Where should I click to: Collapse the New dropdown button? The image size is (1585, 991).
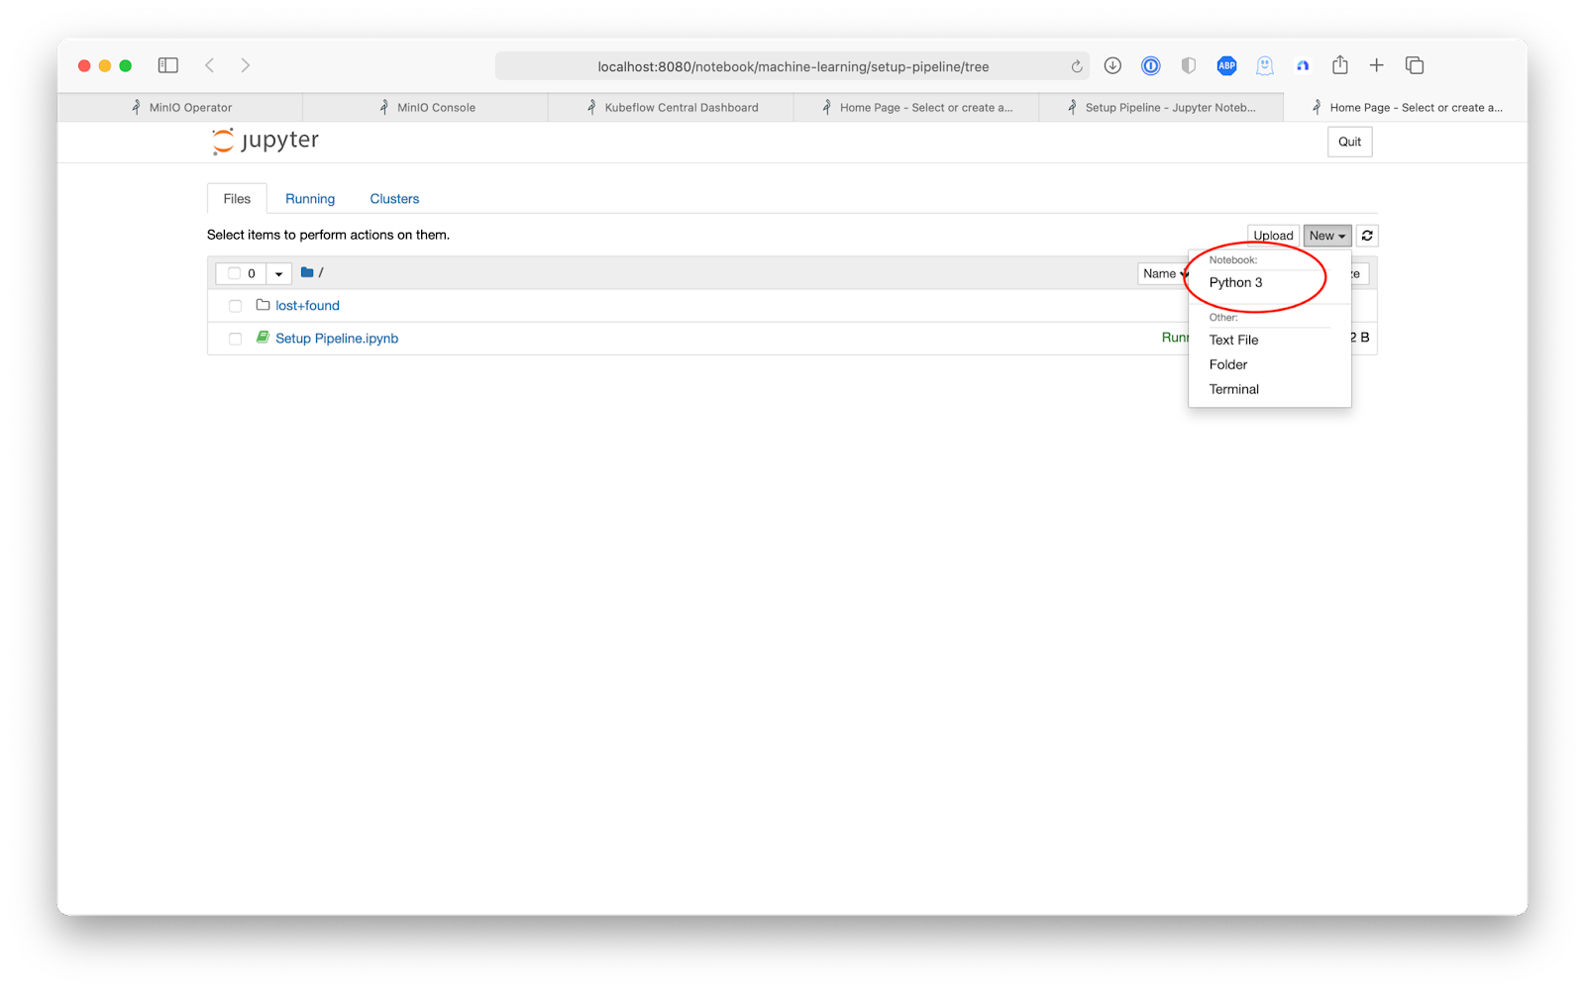pyautogui.click(x=1326, y=236)
